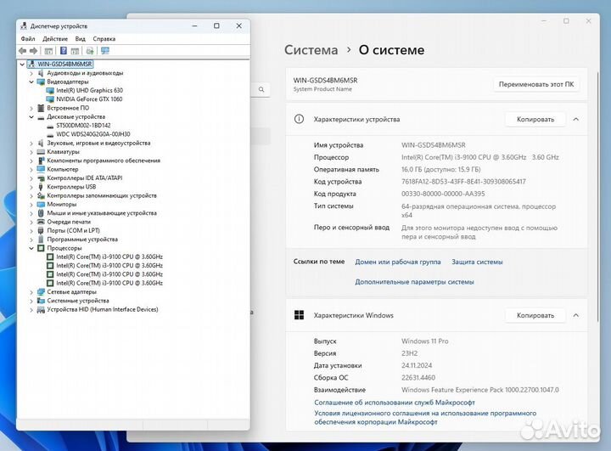Expand Звуковые, игровые и видеоустройства category

tap(31, 144)
